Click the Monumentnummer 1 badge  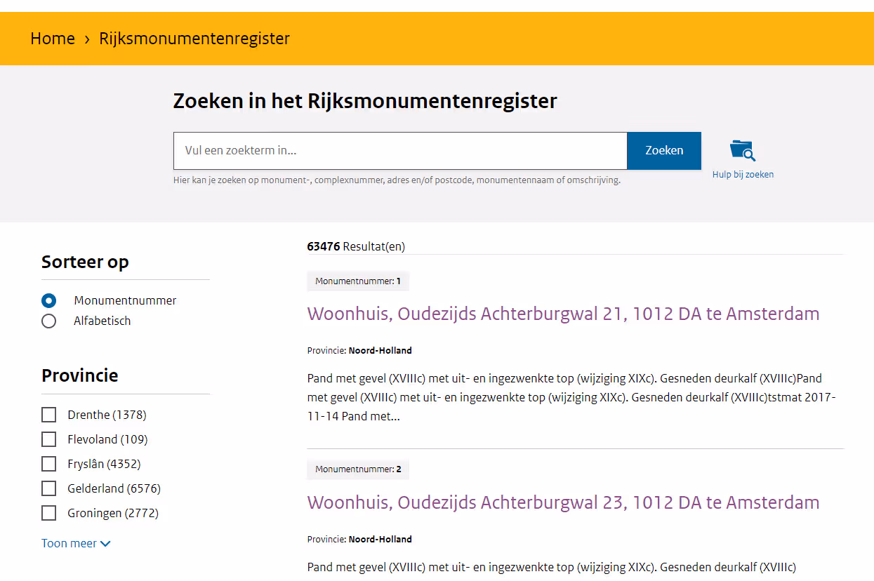coord(358,281)
